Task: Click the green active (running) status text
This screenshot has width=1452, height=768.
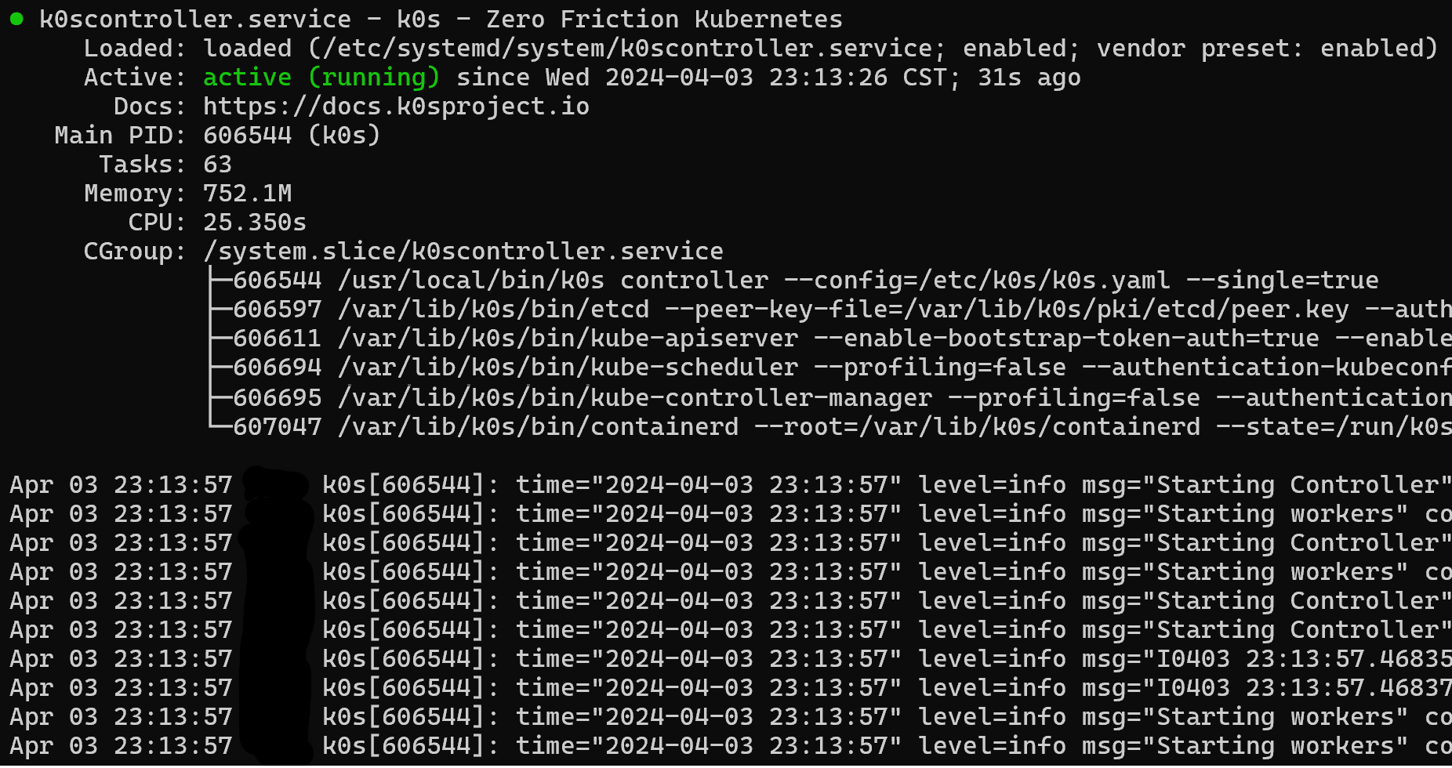Action: pos(321,77)
